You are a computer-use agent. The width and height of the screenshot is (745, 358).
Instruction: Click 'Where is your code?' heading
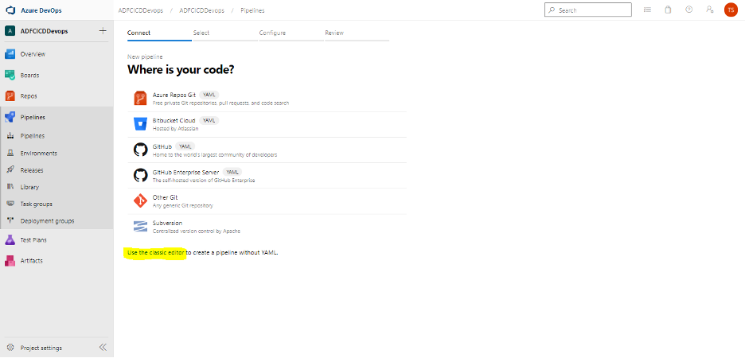[x=181, y=69]
